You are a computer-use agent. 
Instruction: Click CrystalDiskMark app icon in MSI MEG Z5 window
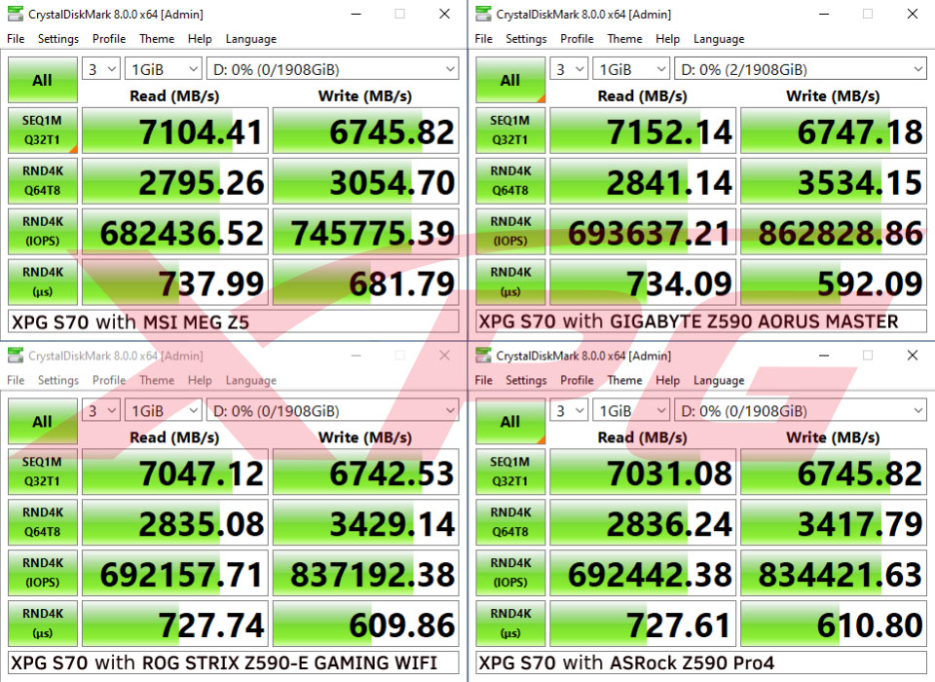tap(15, 15)
